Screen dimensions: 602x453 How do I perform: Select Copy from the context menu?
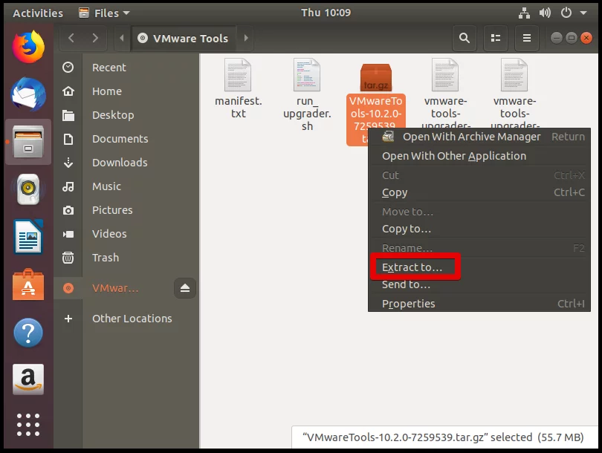[479, 192]
